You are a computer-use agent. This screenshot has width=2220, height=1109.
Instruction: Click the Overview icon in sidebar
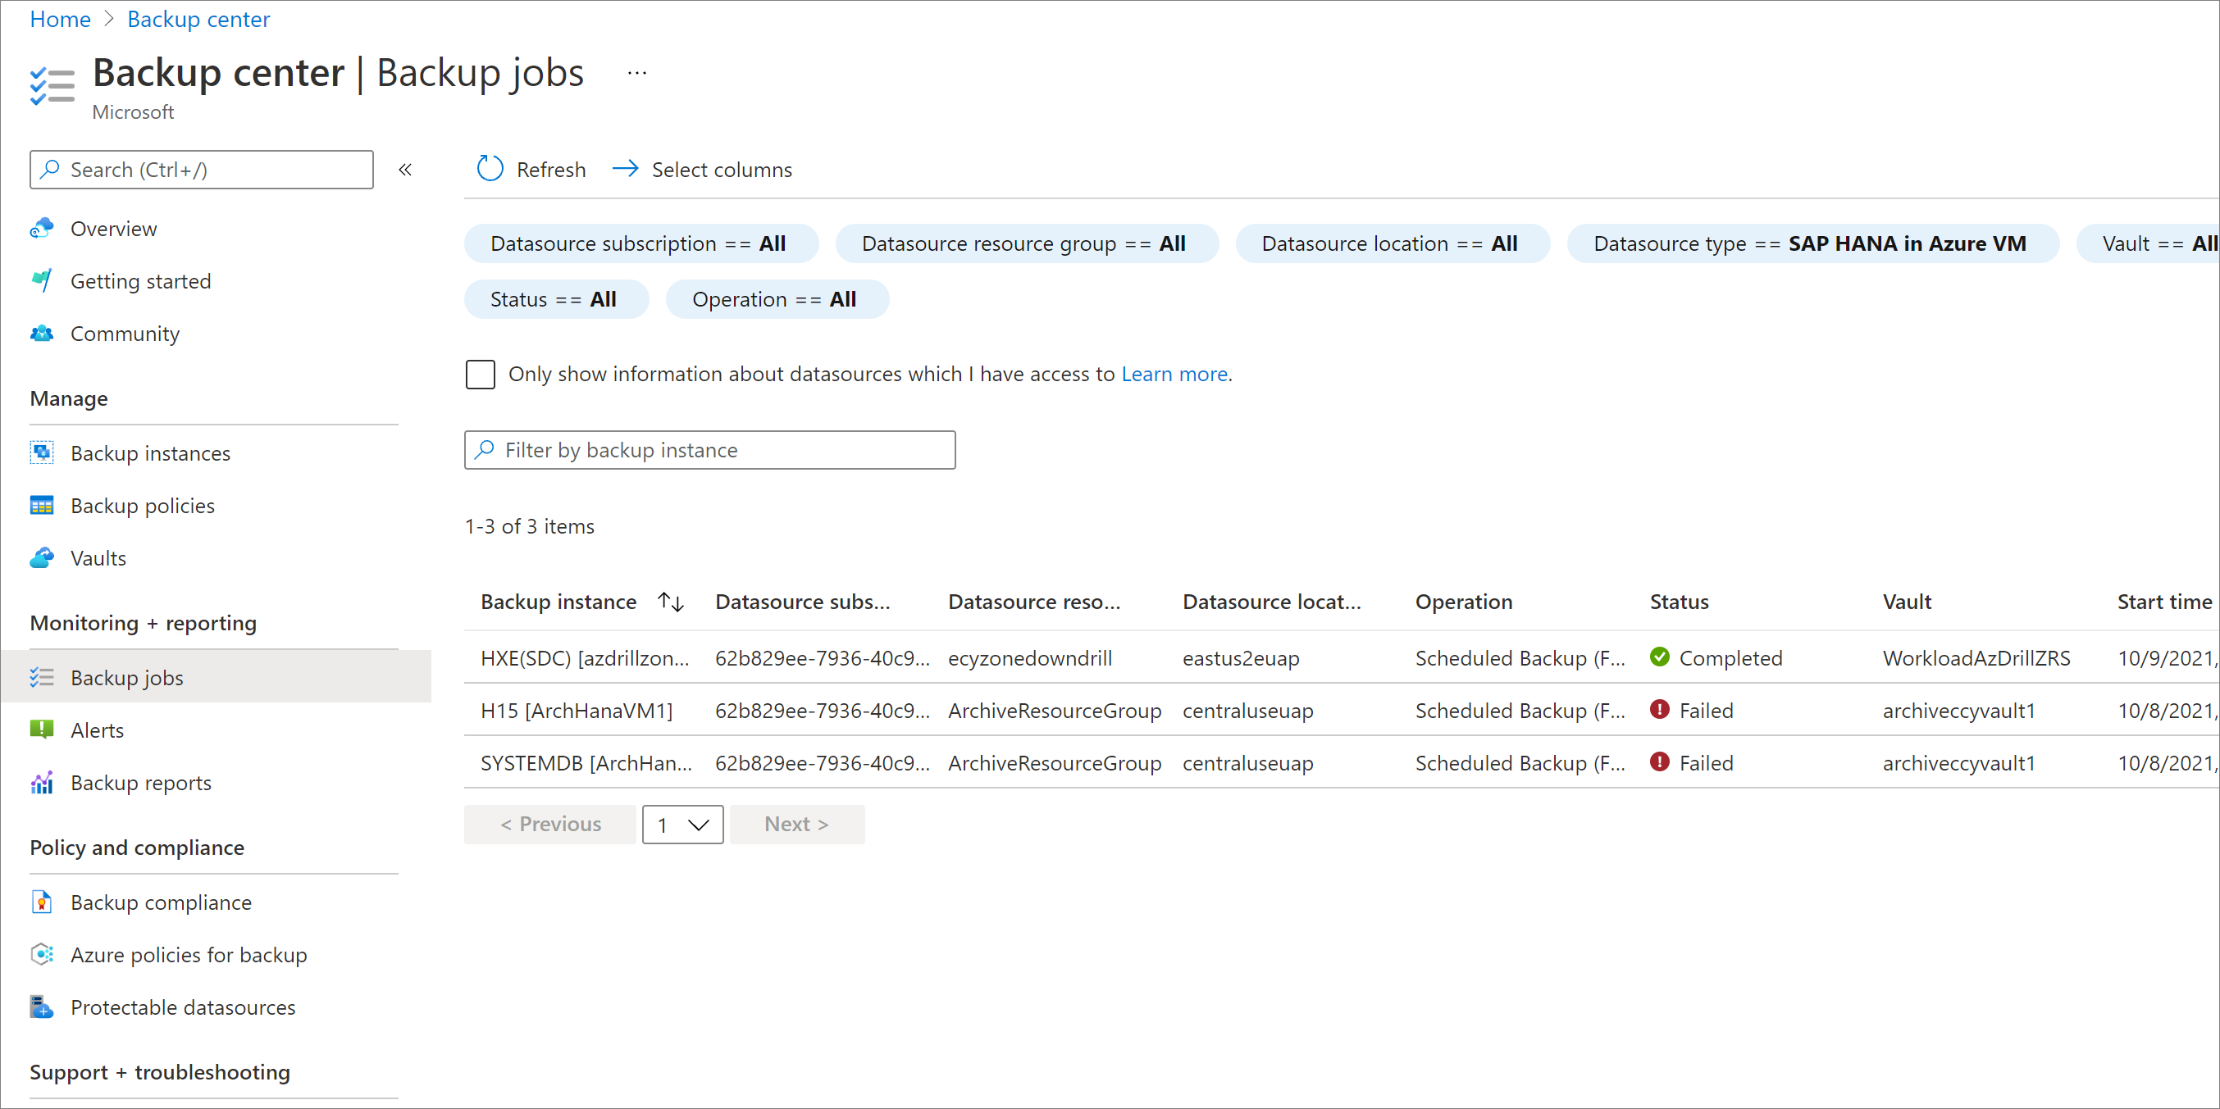tap(43, 228)
